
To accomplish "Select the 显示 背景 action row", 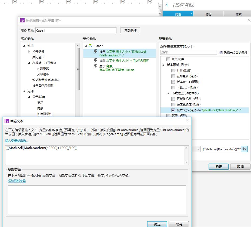I will 119,68.
